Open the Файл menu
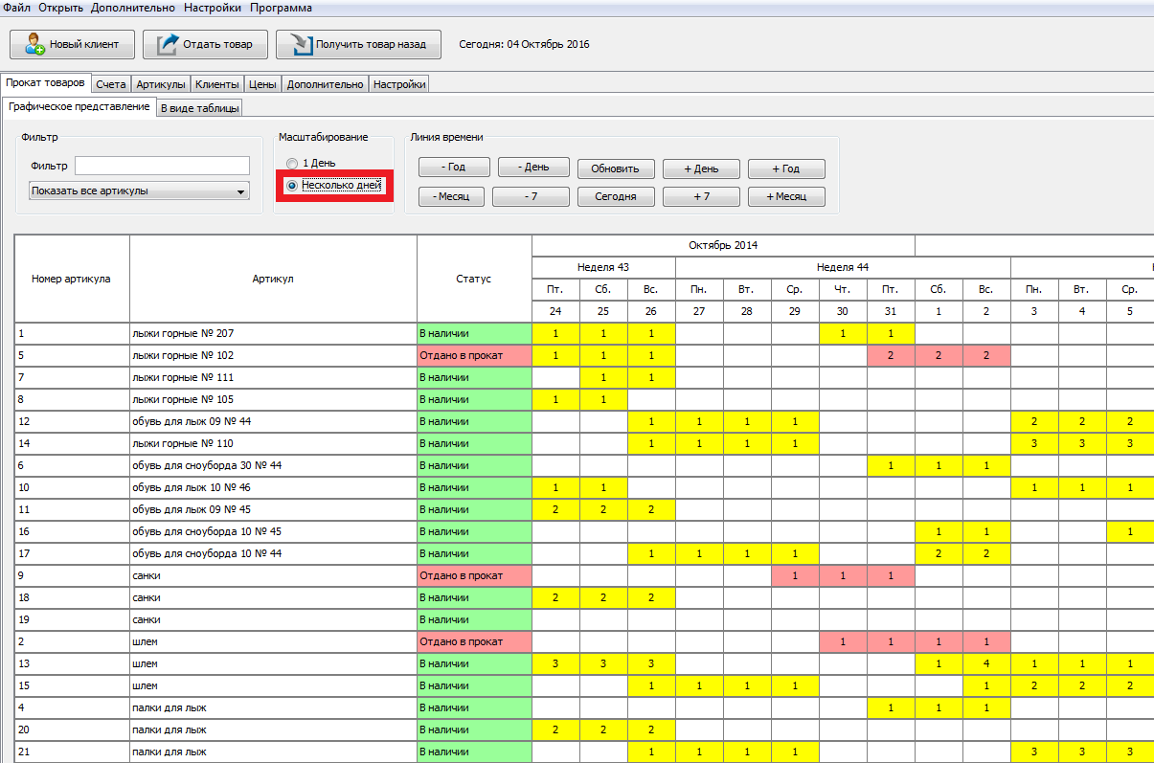Image resolution: width=1154 pixels, height=763 pixels. [17, 8]
